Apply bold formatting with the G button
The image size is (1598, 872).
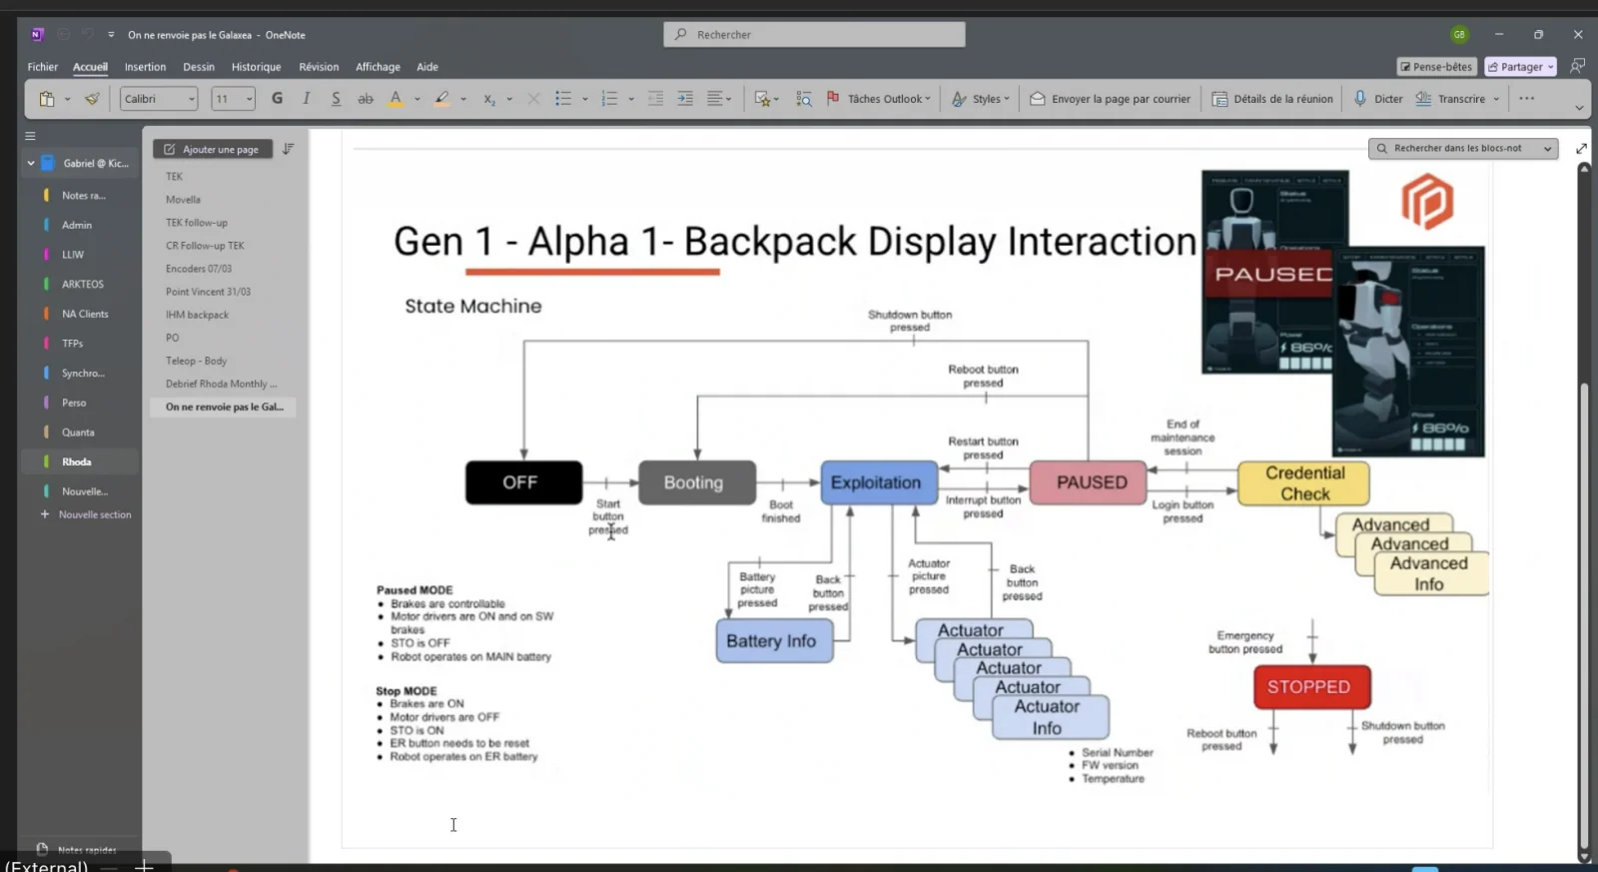[277, 98]
